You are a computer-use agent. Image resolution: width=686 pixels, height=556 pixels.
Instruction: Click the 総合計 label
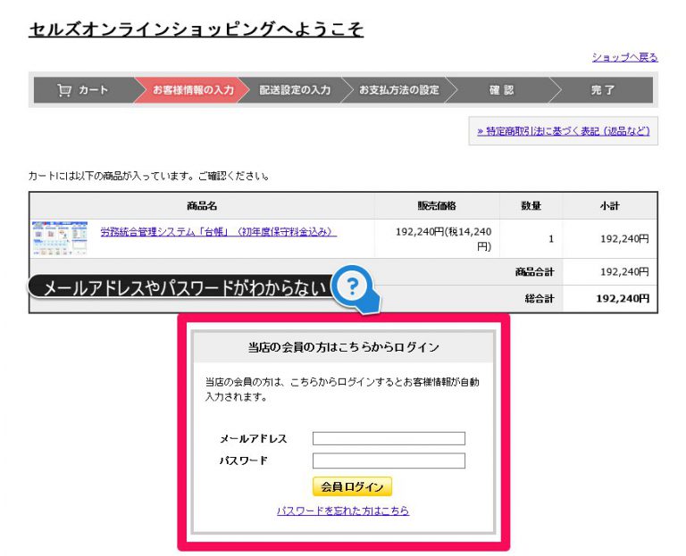(540, 299)
